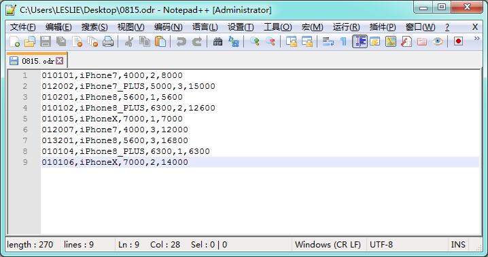Click line 013201,iPhone8,5600,3,16800

[115, 140]
